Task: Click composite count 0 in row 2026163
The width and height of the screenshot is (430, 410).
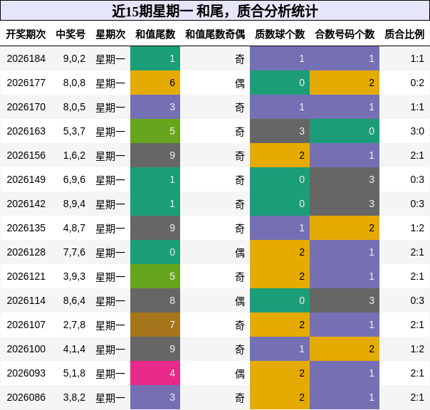Action: (345, 131)
